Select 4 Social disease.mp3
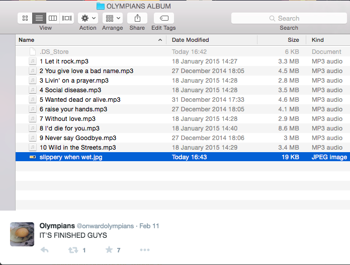350x265 pixels. coord(183,90)
